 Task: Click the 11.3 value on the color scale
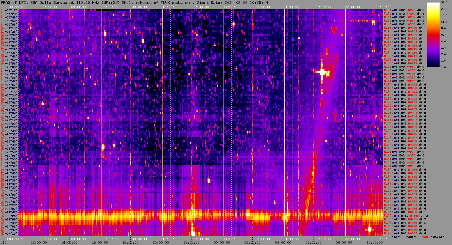[x=444, y=22]
